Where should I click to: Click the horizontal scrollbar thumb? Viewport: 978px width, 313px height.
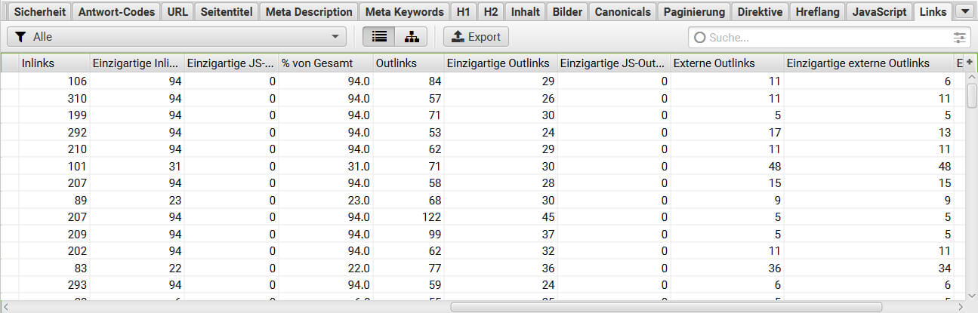tap(666, 307)
